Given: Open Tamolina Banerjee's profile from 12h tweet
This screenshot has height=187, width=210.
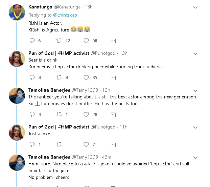Looking at the screenshot, I should [49, 90].
